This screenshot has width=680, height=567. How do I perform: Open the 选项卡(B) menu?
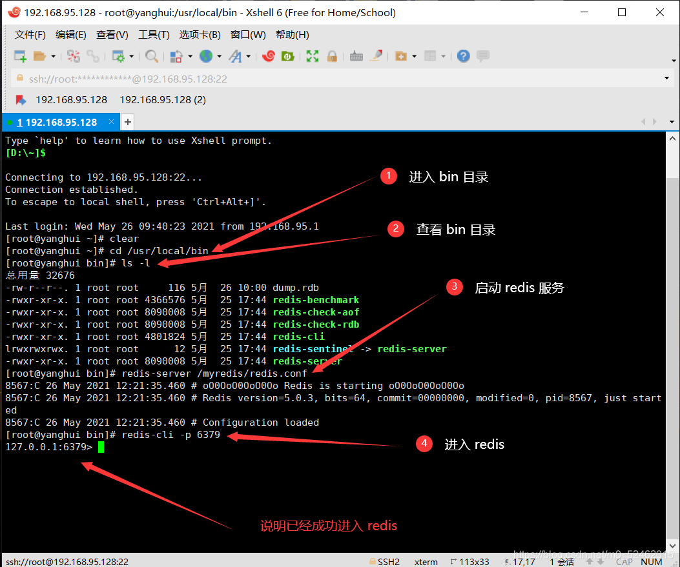[200, 35]
